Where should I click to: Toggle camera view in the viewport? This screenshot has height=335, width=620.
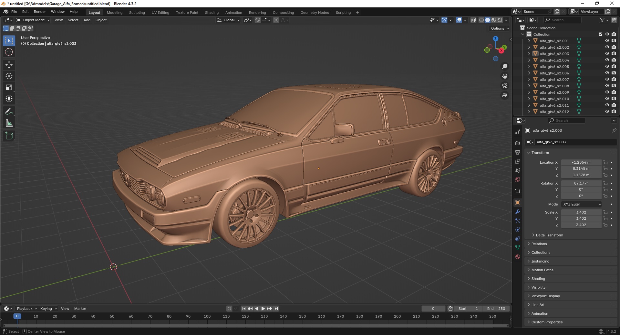click(504, 86)
